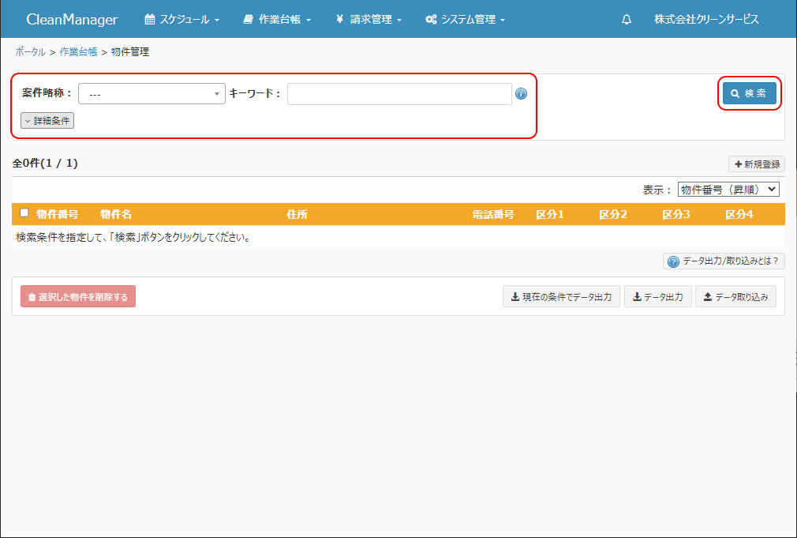The image size is (797, 538).
Task: Click データ取り込み upload button
Action: tap(735, 297)
